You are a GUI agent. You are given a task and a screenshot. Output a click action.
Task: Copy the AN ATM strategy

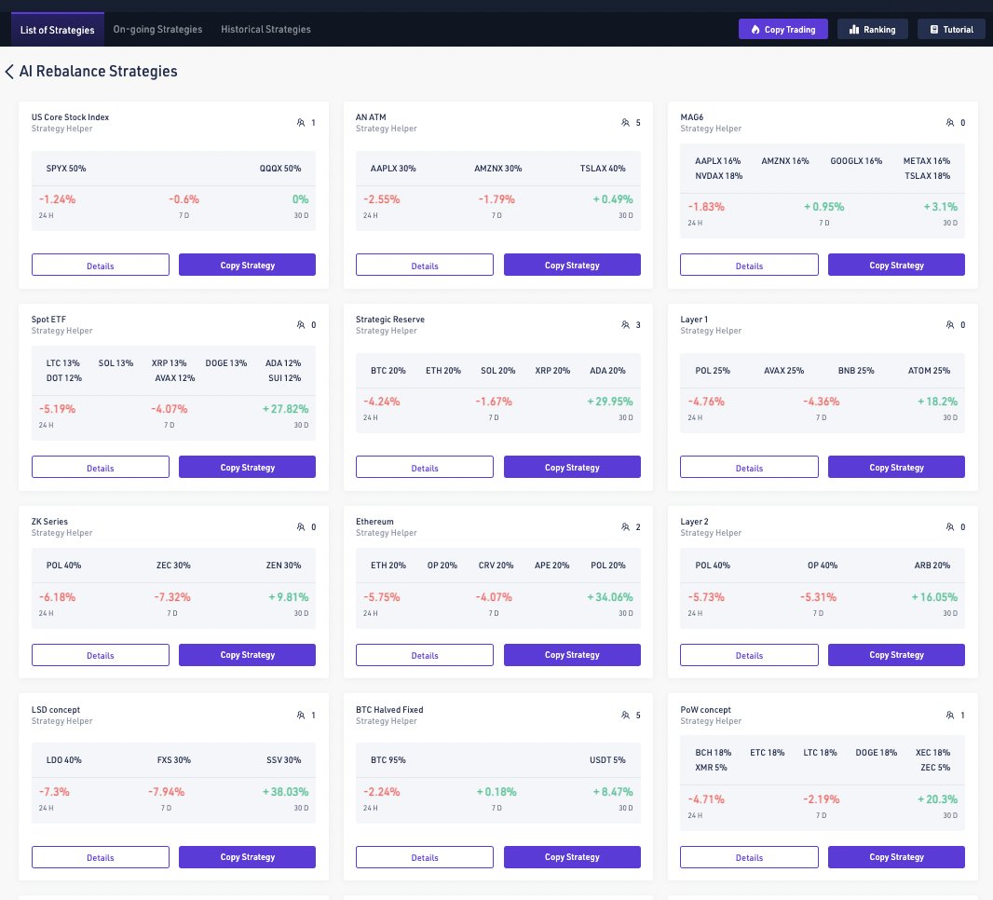point(572,265)
